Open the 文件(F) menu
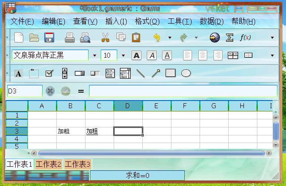Viewport: 286px width, 186px height. pos(22,21)
